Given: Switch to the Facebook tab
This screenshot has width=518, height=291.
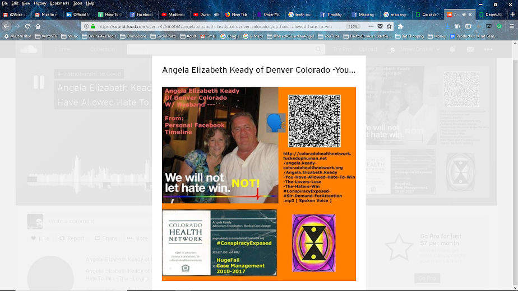Looking at the screenshot, I should pos(142,15).
